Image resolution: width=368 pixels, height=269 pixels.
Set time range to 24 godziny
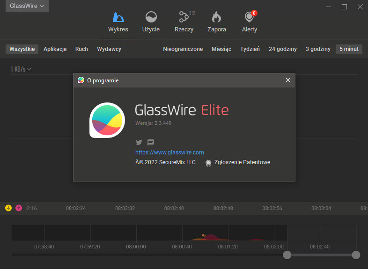coord(283,49)
